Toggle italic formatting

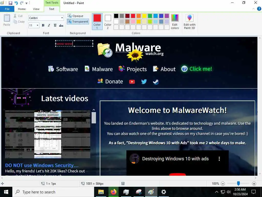(49, 25)
